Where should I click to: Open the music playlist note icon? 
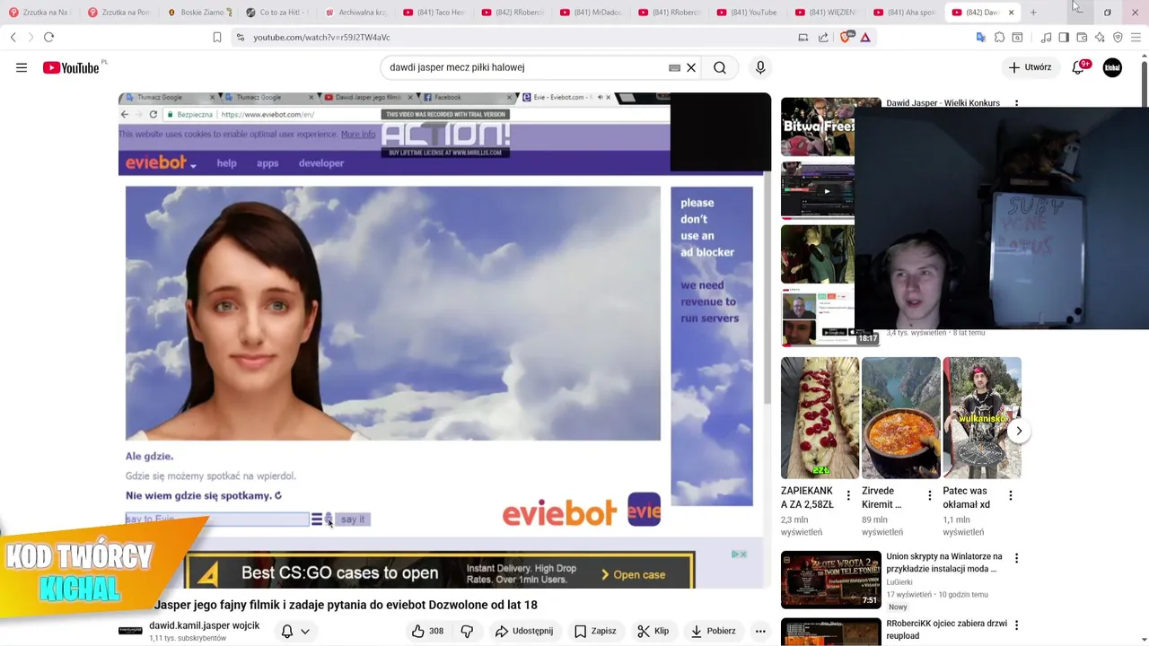click(1047, 37)
